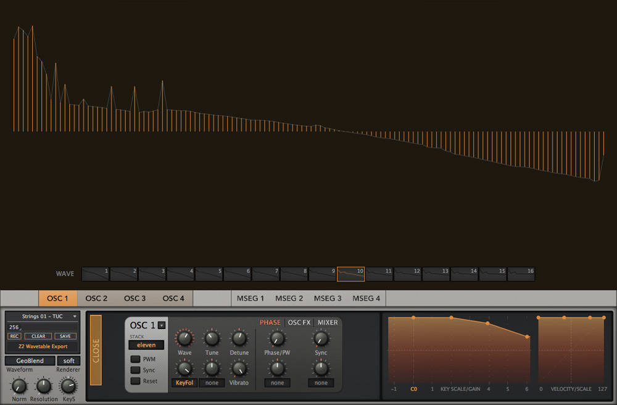Click the Wave knob in OSC 1

pos(184,338)
